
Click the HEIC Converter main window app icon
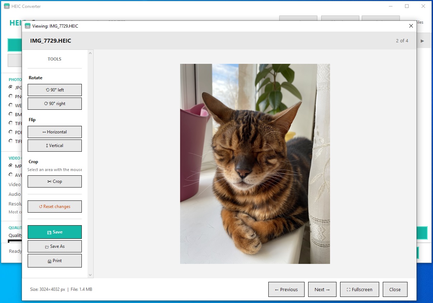point(6,6)
